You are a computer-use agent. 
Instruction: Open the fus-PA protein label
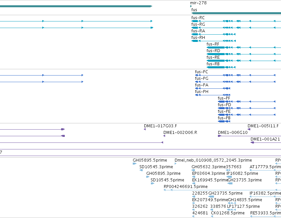pos(202,85)
